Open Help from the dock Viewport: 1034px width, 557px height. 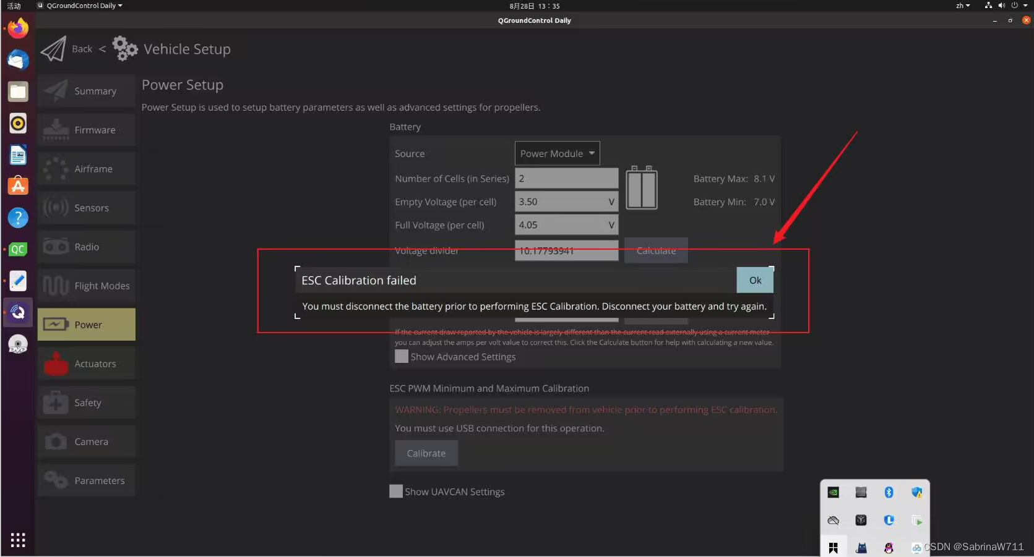[18, 218]
